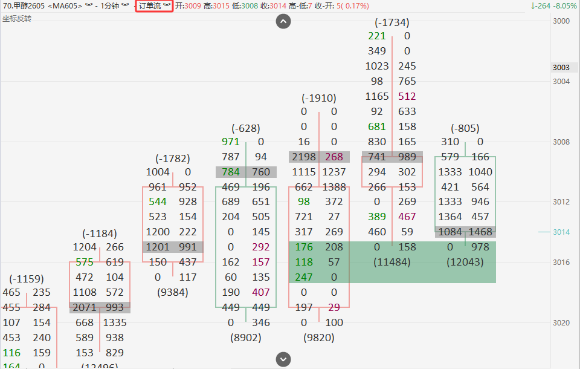This screenshot has width=580, height=369.
Task: Select the 3014 current price marker
Action: coord(561,232)
